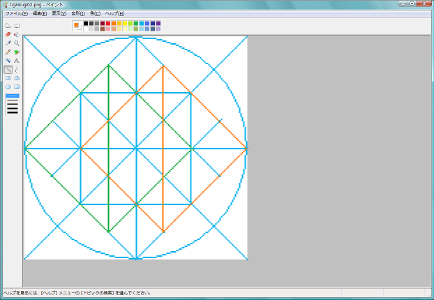
Task: Pick the bright red color swatch
Action: (x=108, y=24)
